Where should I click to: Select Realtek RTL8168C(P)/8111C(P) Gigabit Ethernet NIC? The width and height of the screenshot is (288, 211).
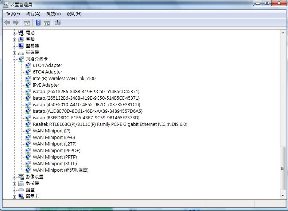tap(110, 124)
